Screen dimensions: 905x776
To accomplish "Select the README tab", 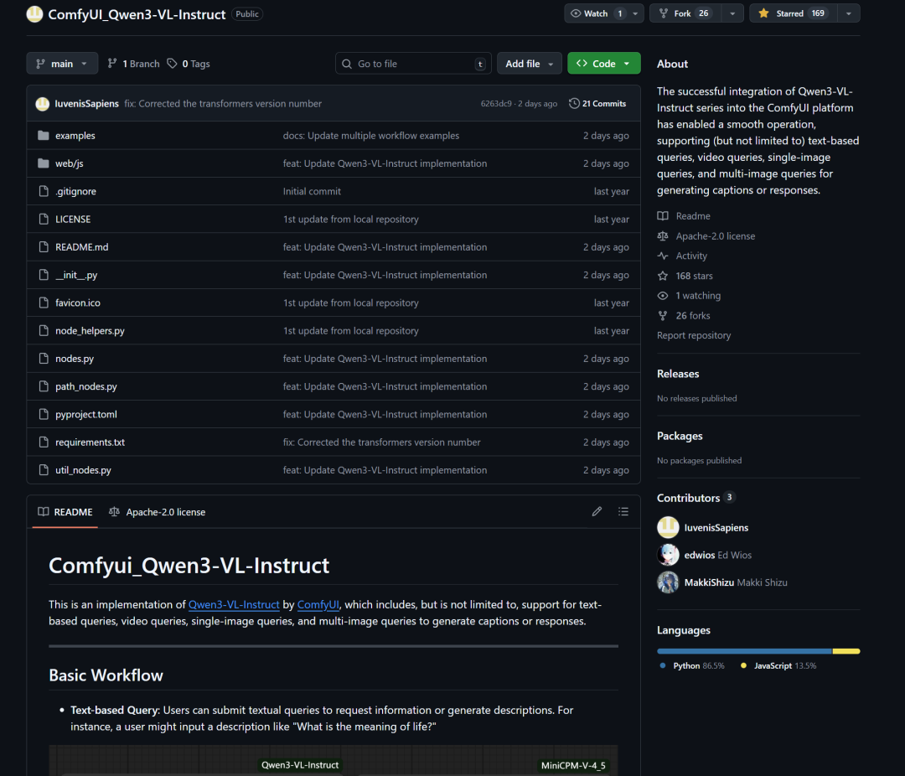I will [x=65, y=512].
